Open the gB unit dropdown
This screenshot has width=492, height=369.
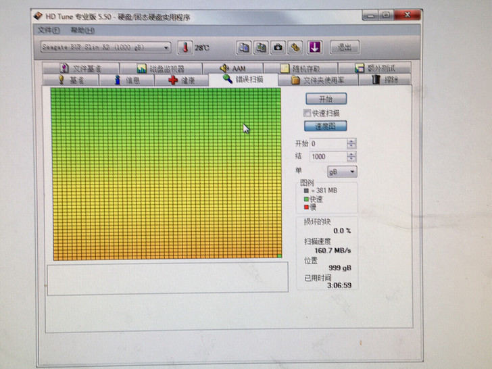coord(342,172)
